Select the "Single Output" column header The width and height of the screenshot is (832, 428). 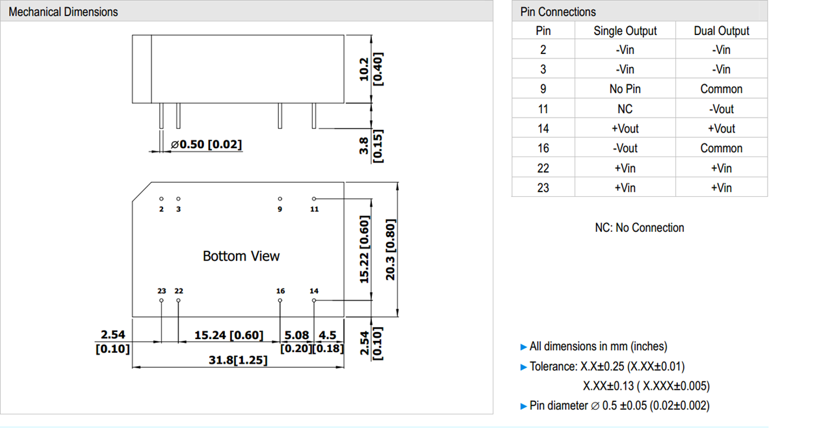click(x=625, y=31)
